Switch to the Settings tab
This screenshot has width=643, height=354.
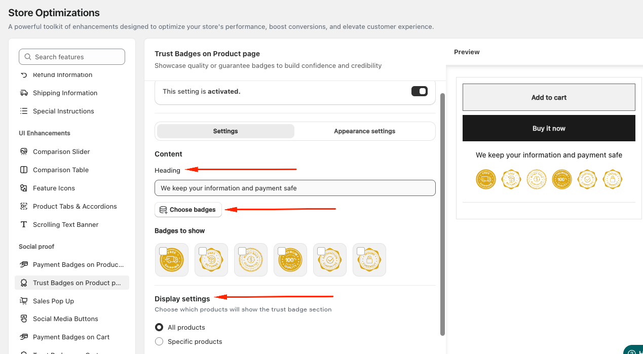click(x=225, y=131)
